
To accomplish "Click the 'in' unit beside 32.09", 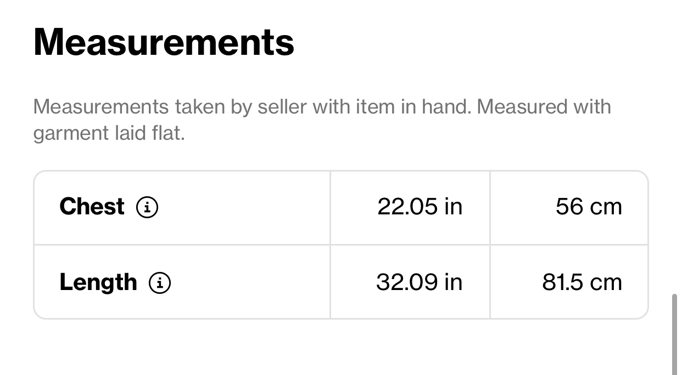I will 454,282.
